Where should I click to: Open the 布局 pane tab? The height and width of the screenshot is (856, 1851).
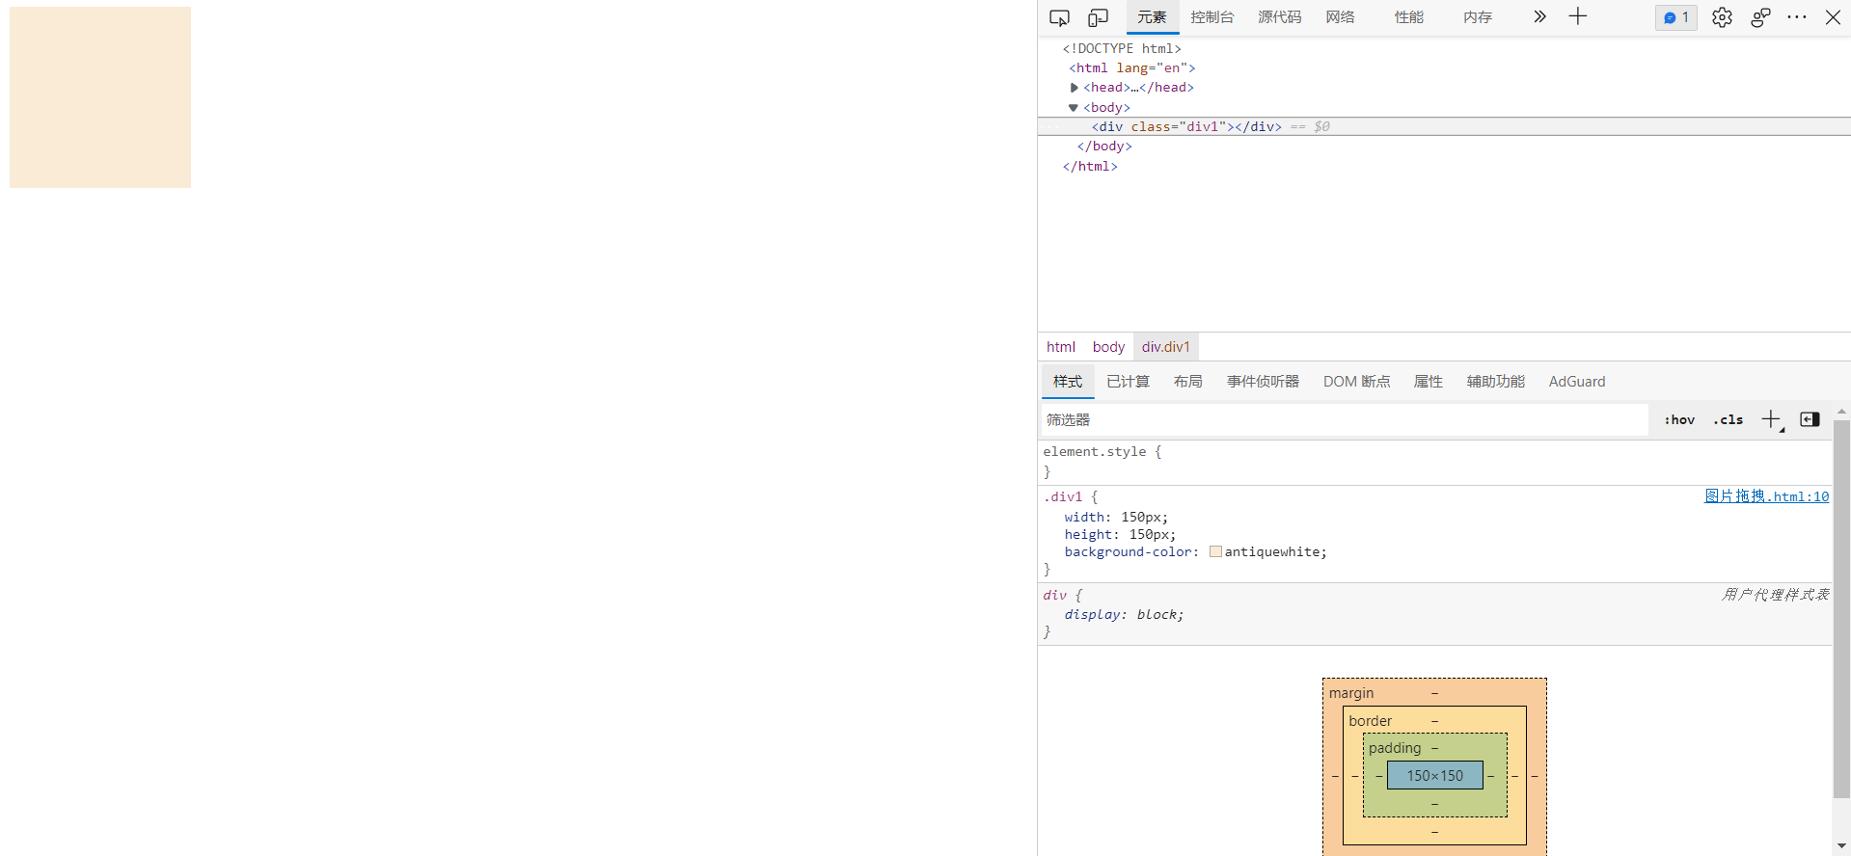pyautogui.click(x=1187, y=382)
